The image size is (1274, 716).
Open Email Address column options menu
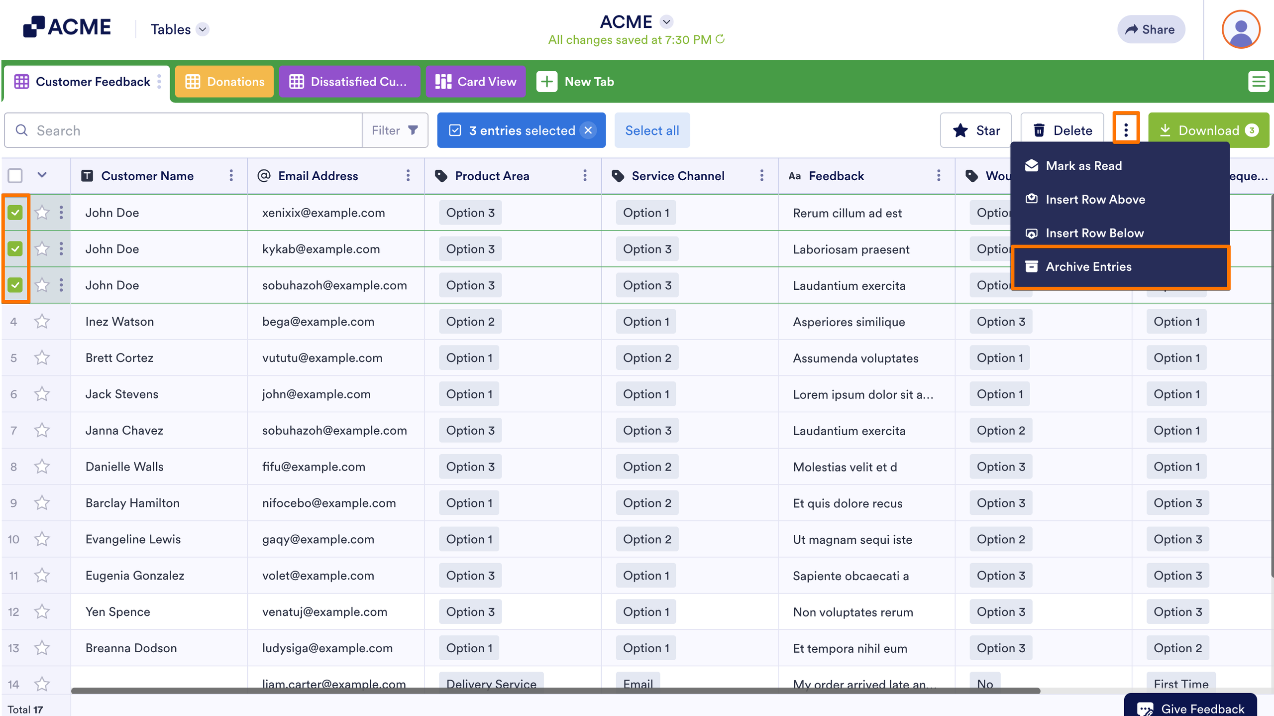(x=408, y=176)
